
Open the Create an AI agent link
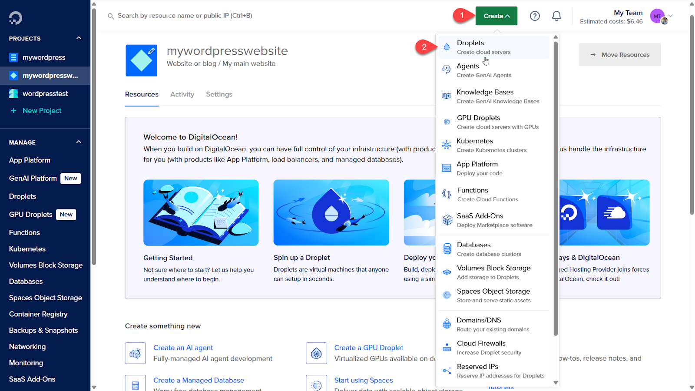pos(183,348)
